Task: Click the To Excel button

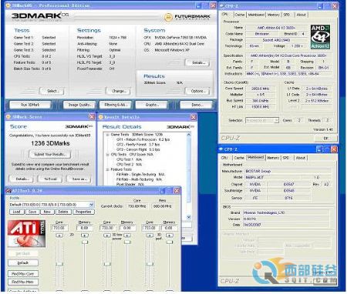Action: [x=50, y=179]
